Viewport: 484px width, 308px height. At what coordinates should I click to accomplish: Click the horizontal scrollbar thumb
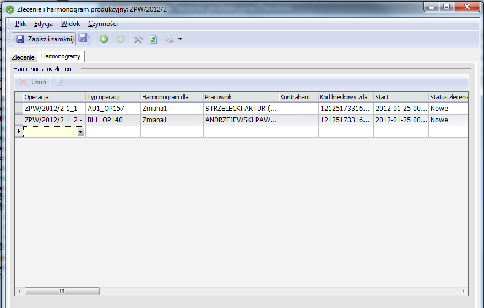pos(62,291)
